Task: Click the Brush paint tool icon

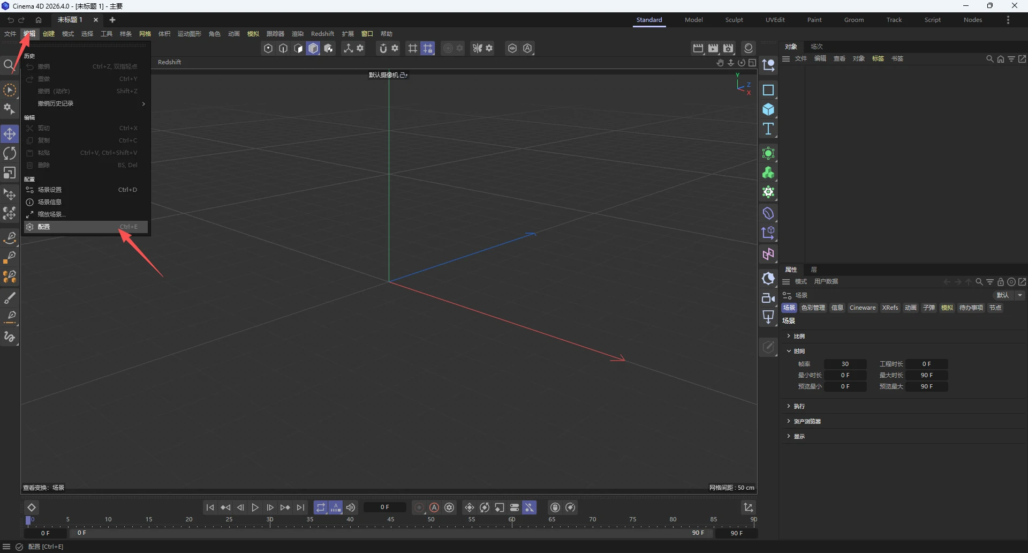Action: click(10, 297)
